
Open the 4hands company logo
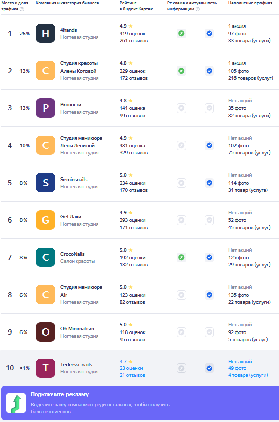[46, 33]
